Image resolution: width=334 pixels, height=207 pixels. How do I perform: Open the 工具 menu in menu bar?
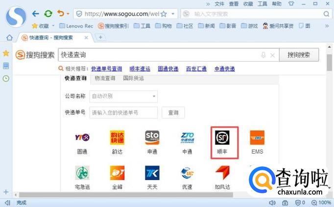pyautogui.click(x=263, y=3)
